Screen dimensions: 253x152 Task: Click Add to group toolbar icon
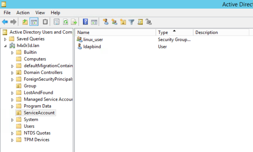coord(149,22)
